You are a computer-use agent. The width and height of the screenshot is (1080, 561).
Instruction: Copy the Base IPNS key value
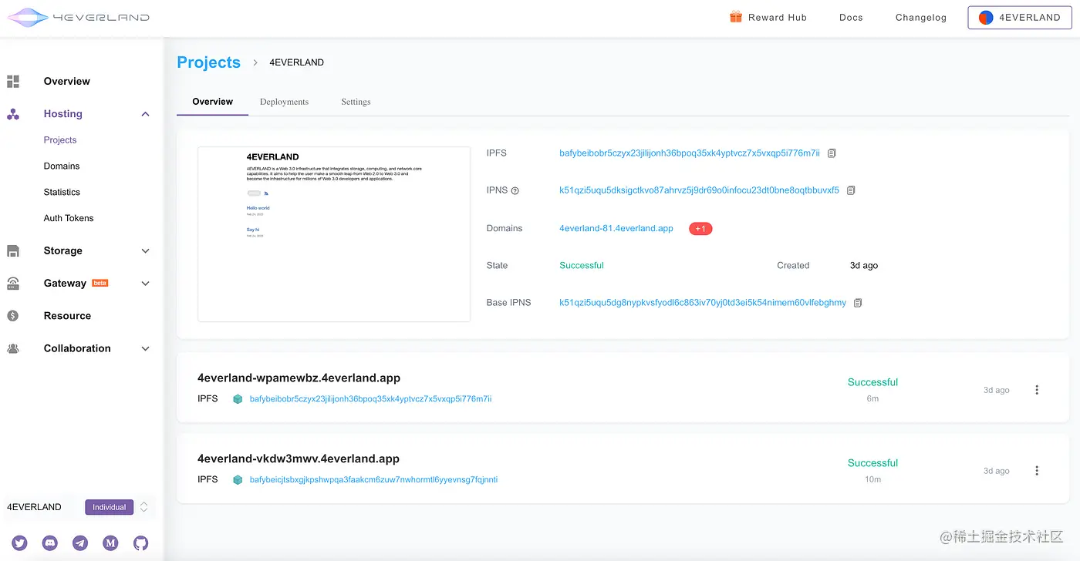tap(858, 303)
